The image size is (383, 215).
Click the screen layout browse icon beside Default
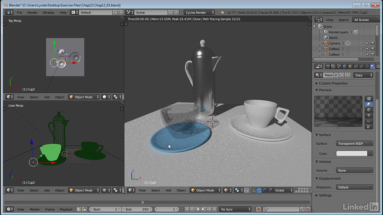[x=74, y=13]
